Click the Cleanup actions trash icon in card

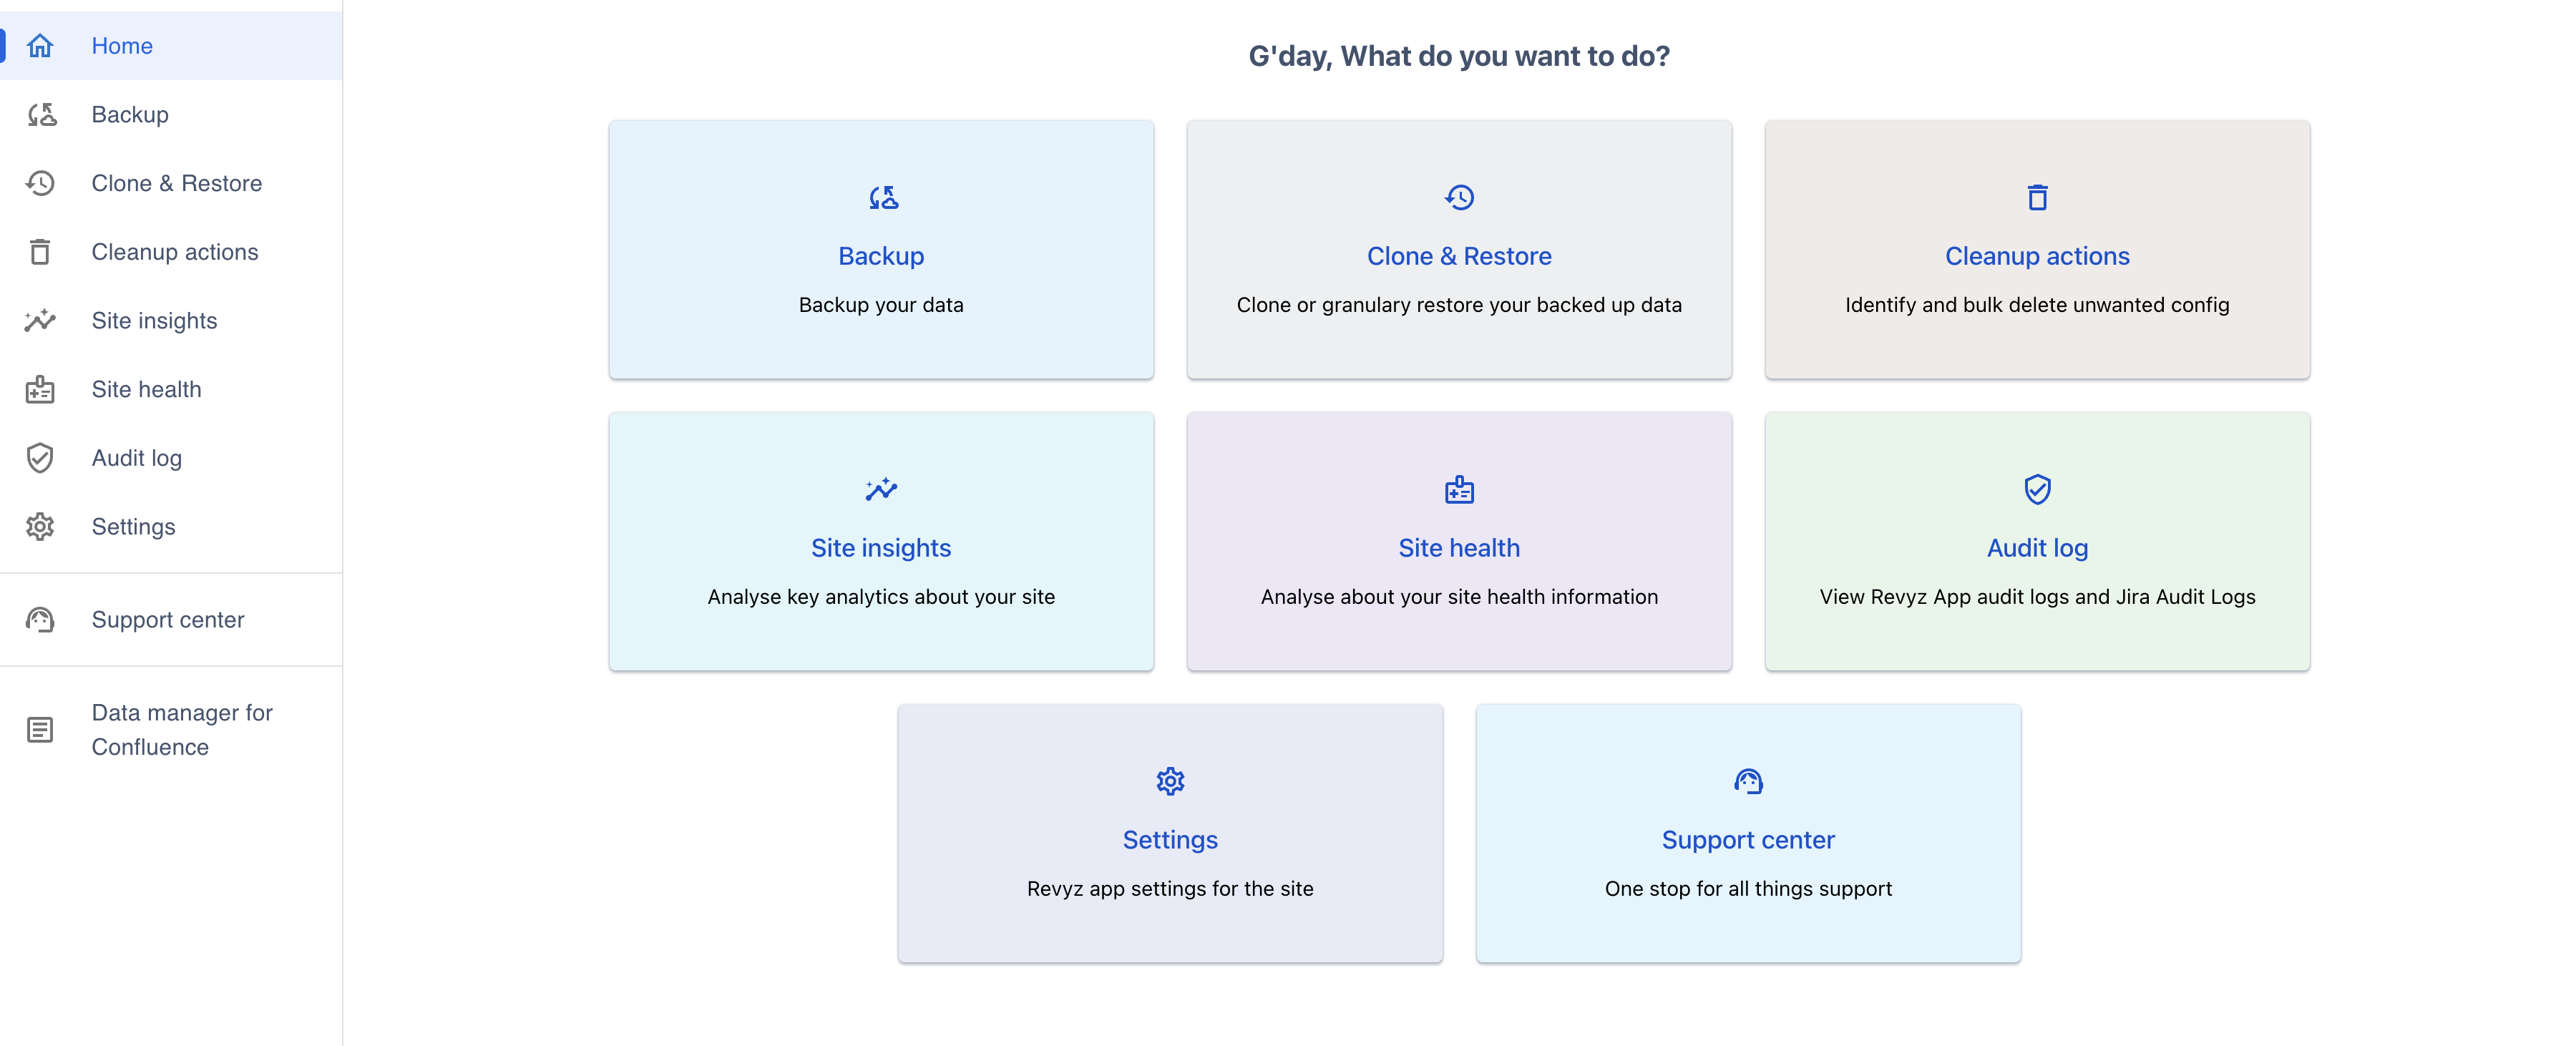click(x=2037, y=198)
